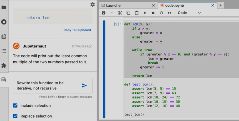The height and width of the screenshot is (121, 239).
Task: Click Copy To Clipboard link
Action: pos(77,30)
